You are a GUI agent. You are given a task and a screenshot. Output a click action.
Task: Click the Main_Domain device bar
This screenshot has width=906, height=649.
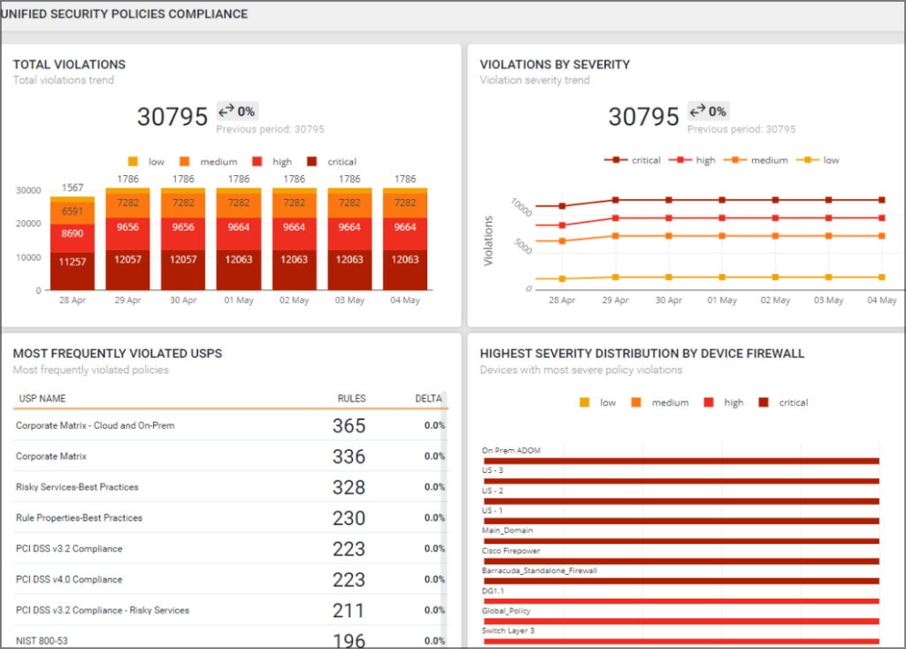pos(681,541)
